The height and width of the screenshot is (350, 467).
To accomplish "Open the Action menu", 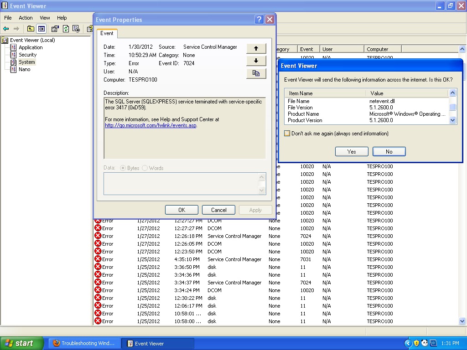I will pos(26,18).
